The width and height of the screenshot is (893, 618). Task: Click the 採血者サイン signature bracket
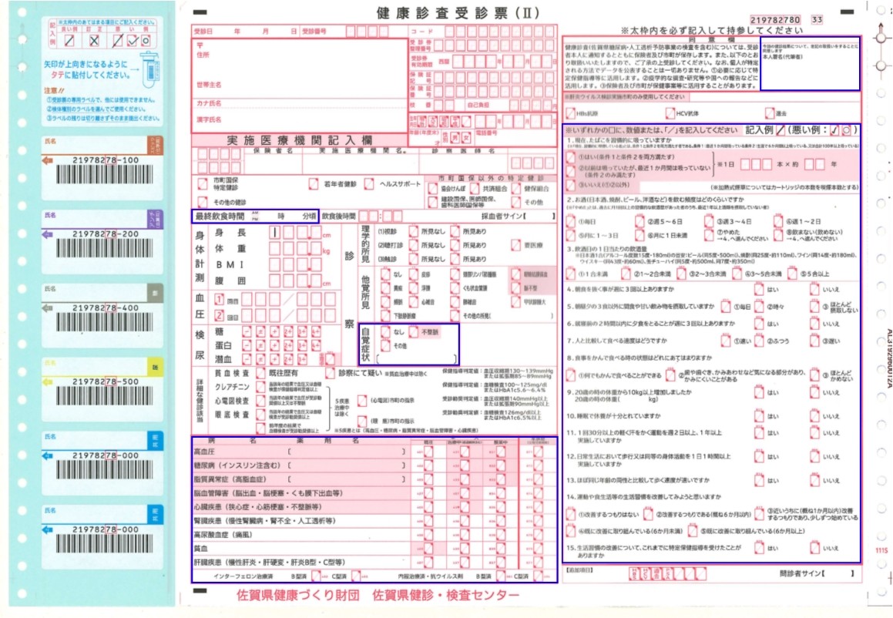click(539, 216)
